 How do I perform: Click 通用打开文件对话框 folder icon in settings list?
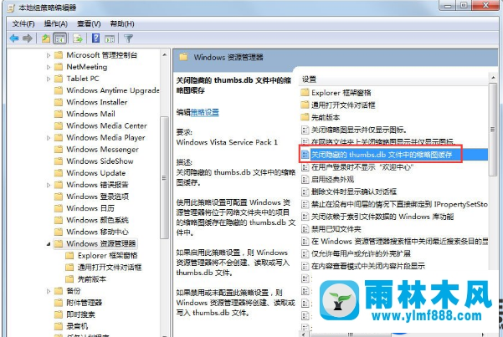click(305, 105)
